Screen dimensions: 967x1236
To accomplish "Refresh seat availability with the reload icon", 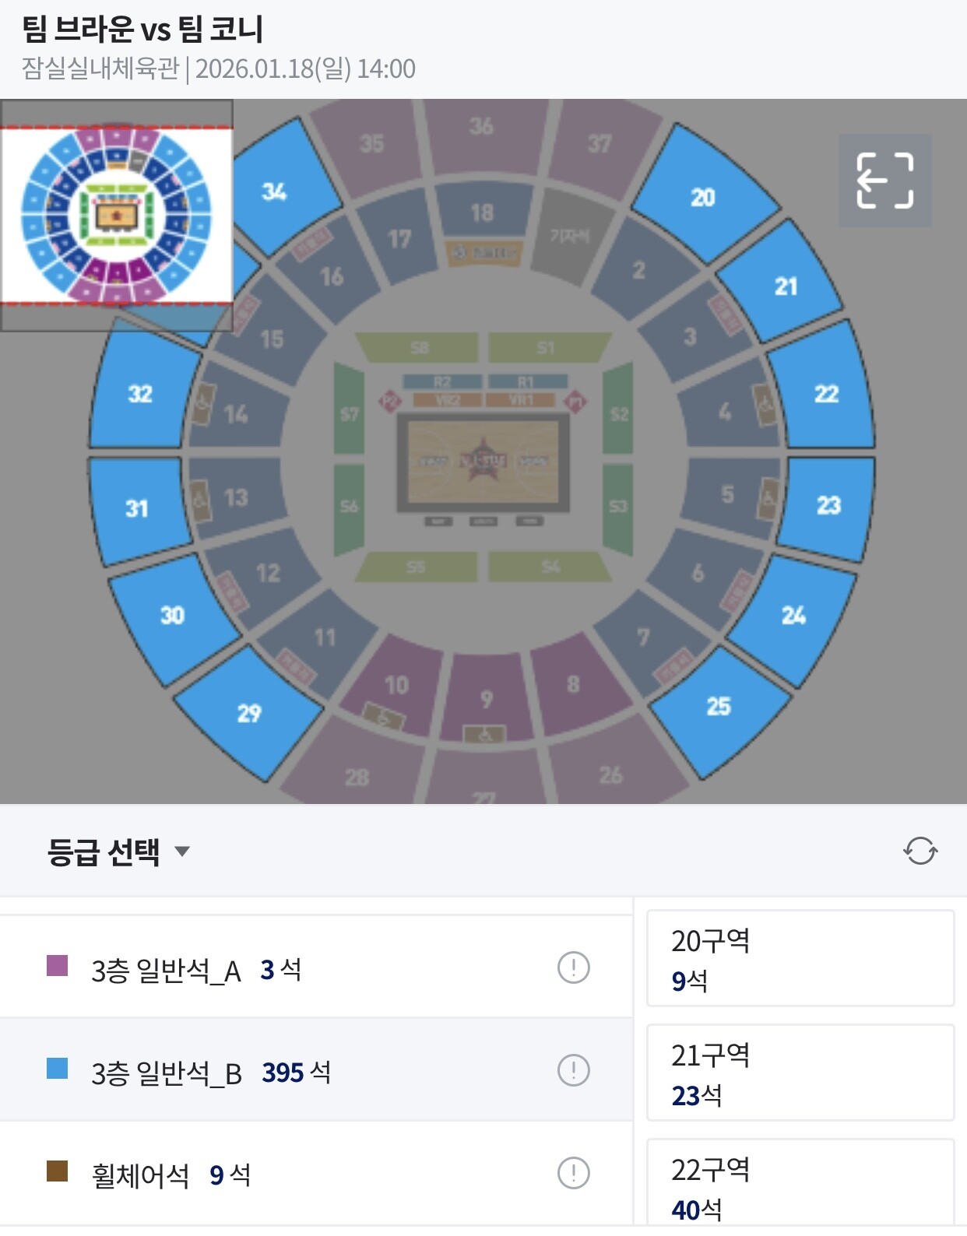I will 920,851.
